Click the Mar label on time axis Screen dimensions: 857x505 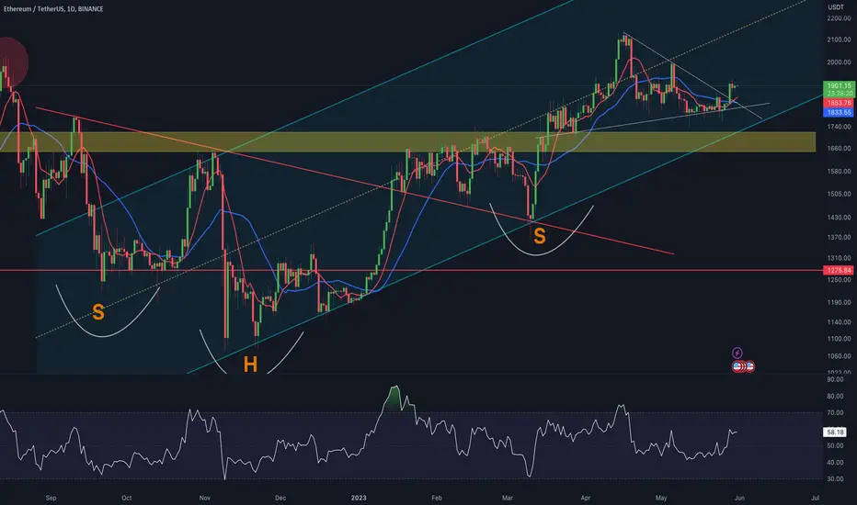click(508, 498)
